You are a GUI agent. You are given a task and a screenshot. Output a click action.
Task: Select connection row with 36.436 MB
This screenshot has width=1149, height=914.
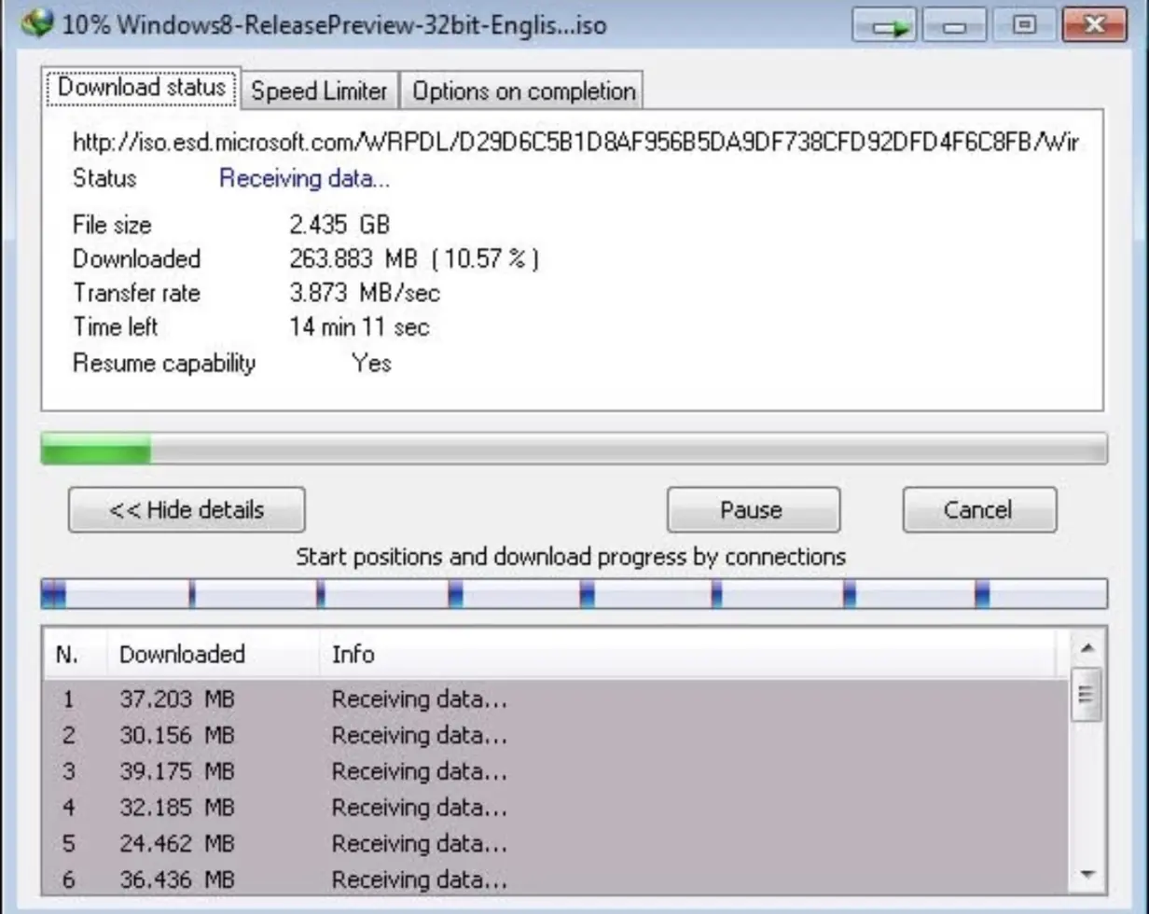click(556, 879)
